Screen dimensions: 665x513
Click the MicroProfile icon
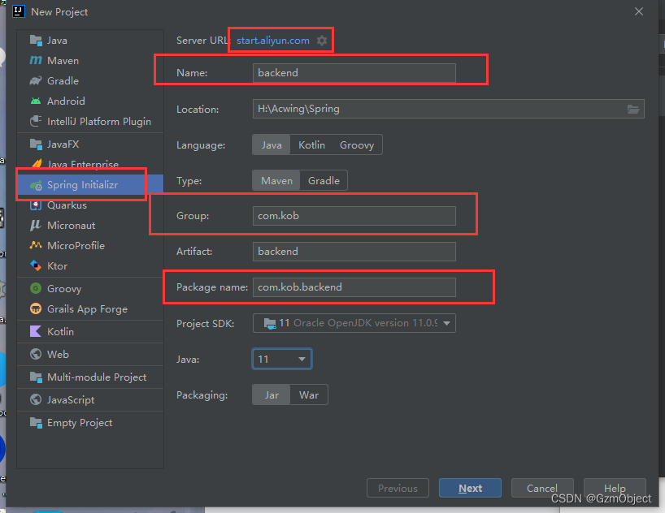36,245
